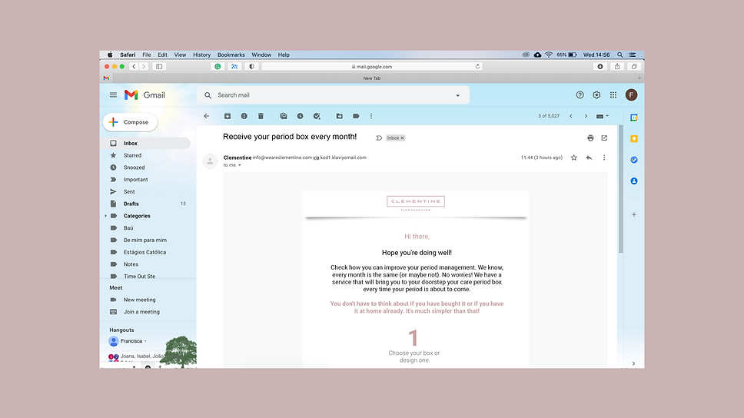The width and height of the screenshot is (744, 418).
Task: Remove the Inbox label from the email
Action: [x=403, y=138]
